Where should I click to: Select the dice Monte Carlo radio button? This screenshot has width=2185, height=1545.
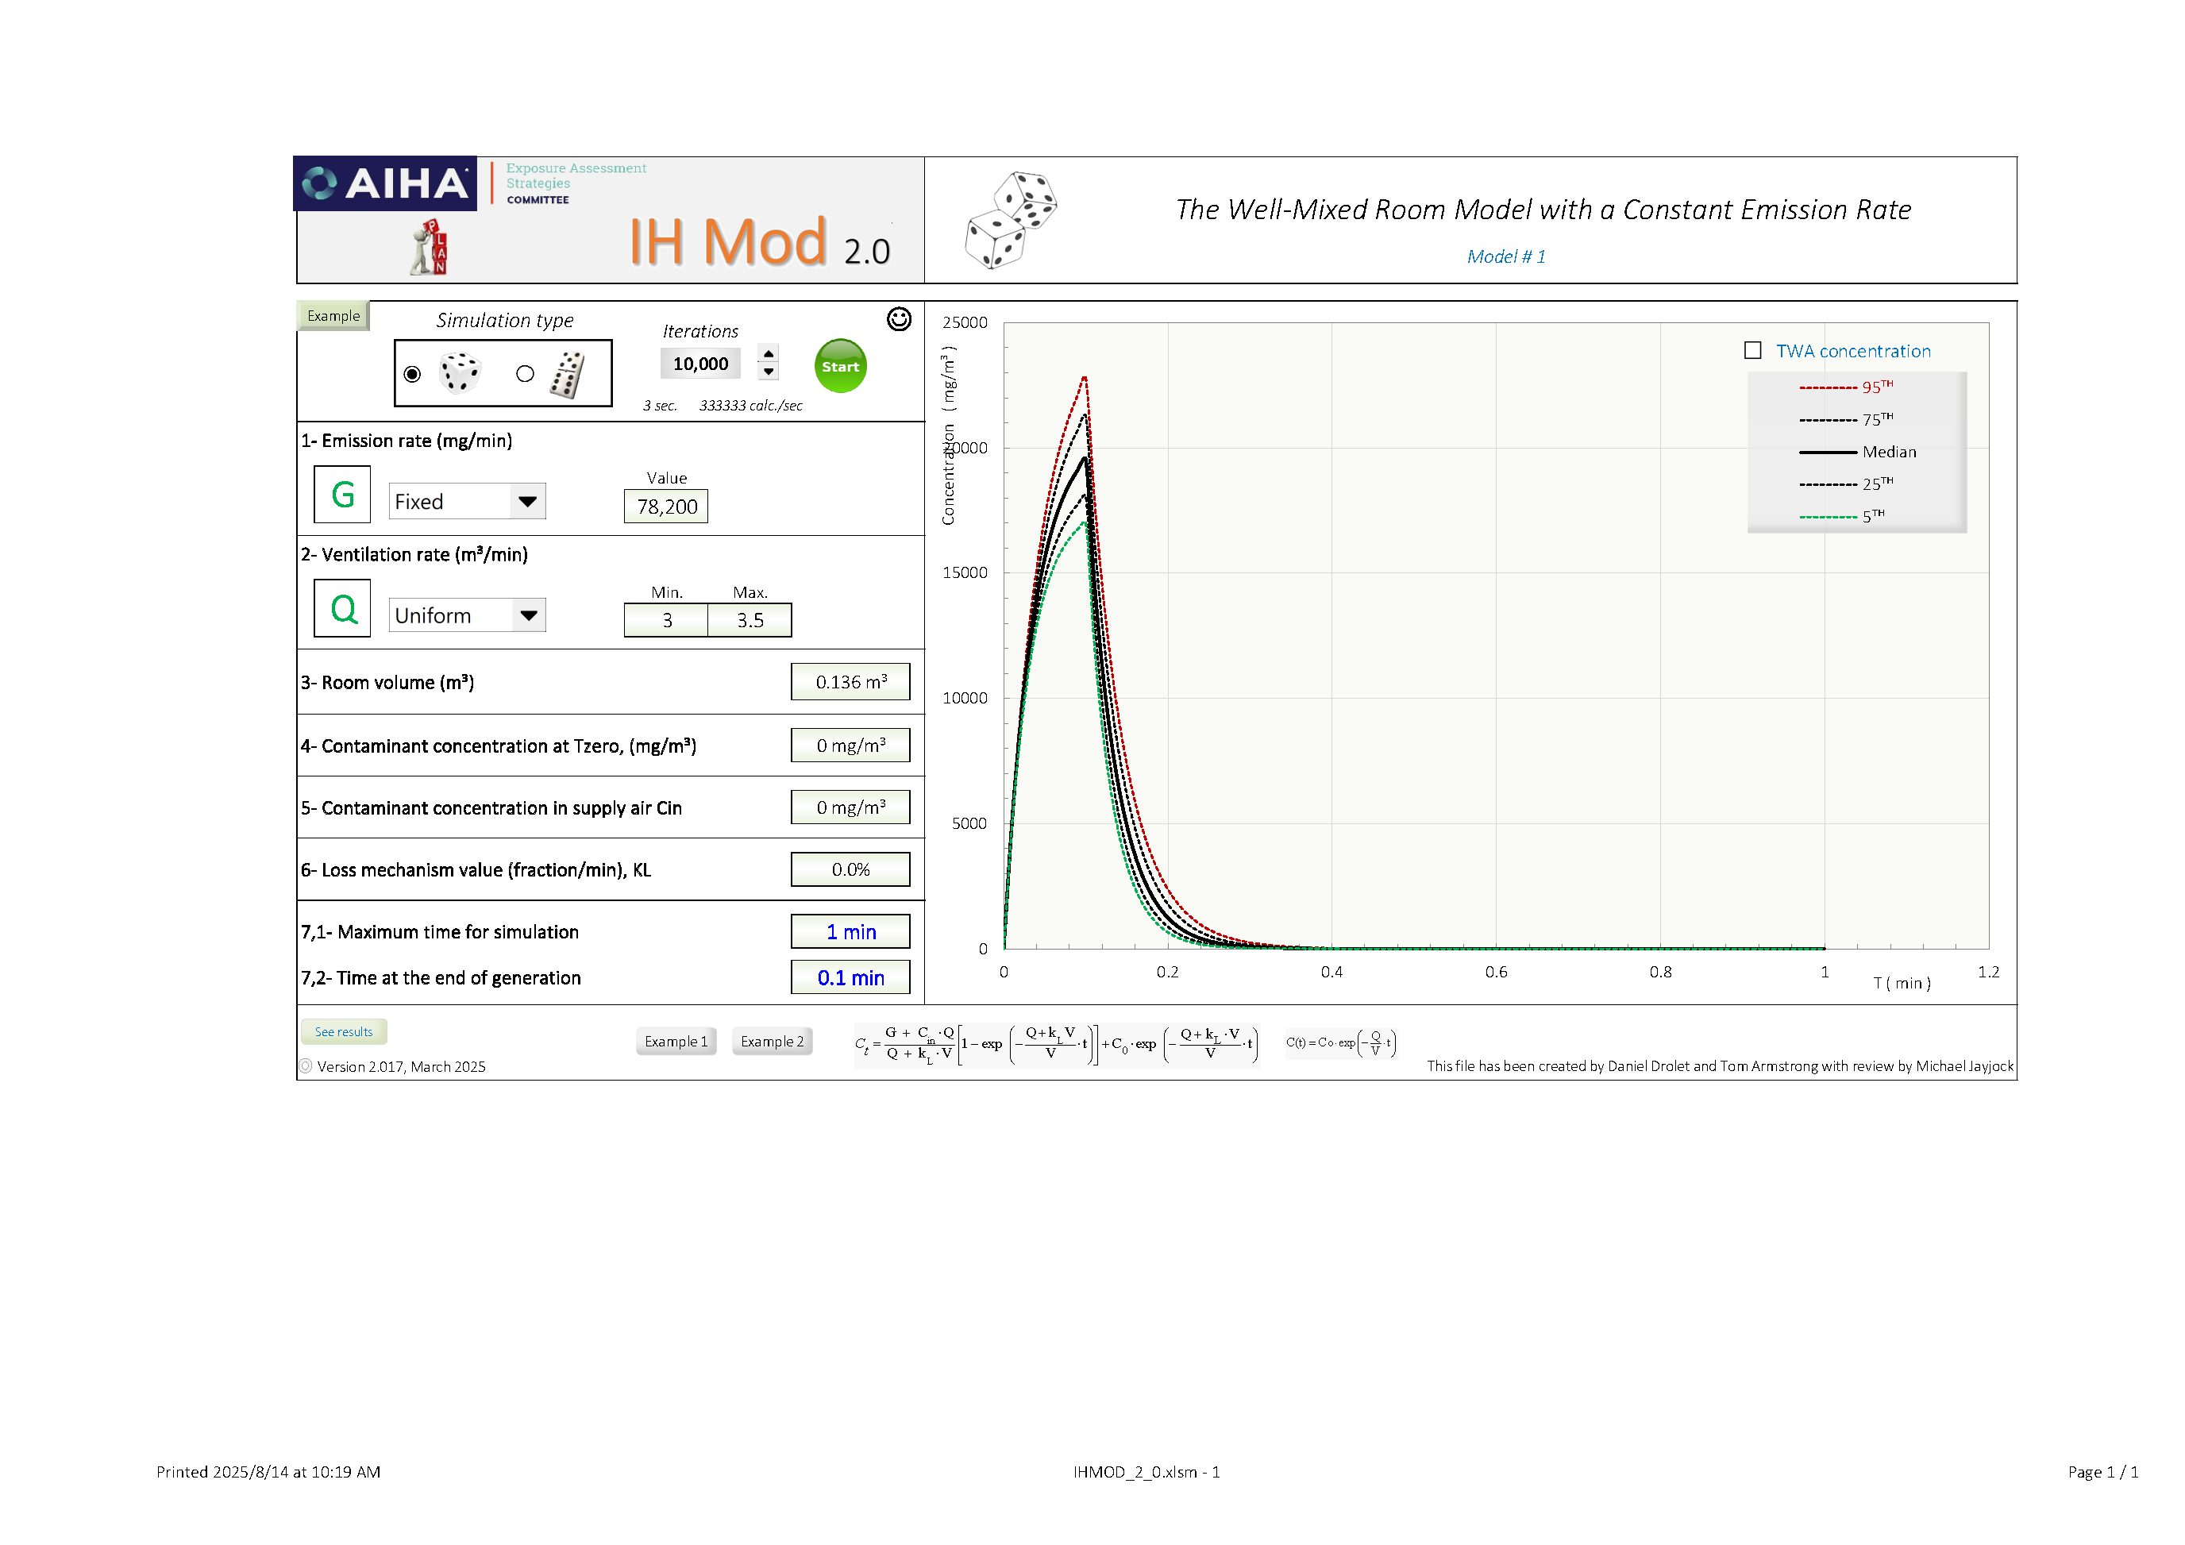click(x=412, y=374)
